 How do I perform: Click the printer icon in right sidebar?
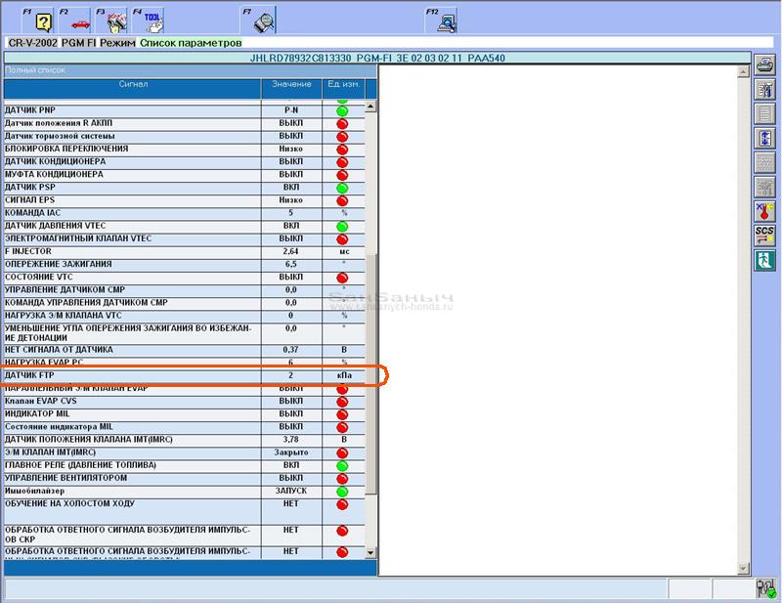coord(764,66)
